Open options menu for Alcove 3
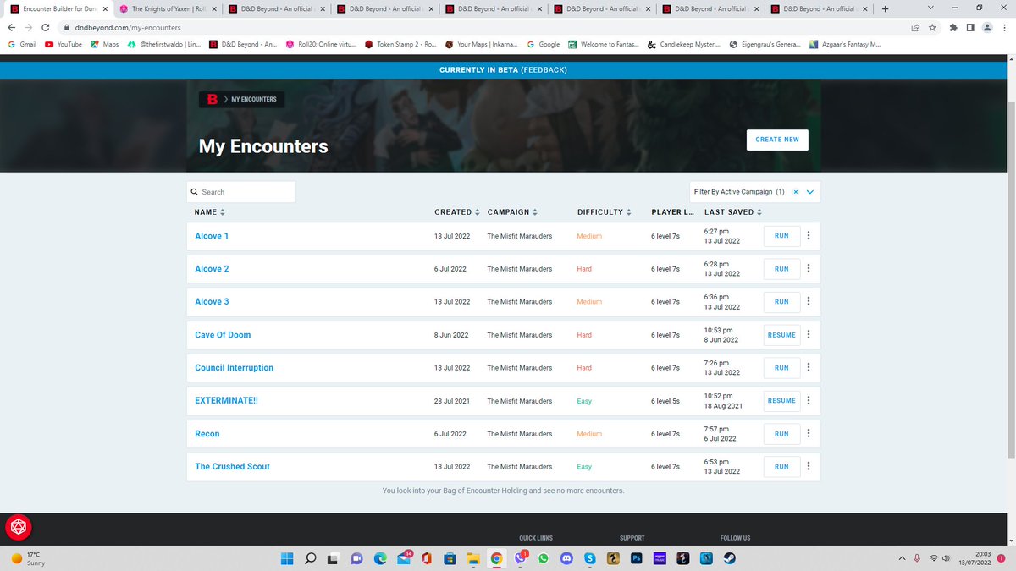The width and height of the screenshot is (1016, 571). 809,302
